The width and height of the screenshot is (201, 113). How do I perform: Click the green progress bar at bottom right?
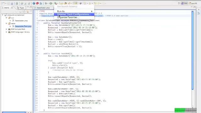(x=186, y=110)
